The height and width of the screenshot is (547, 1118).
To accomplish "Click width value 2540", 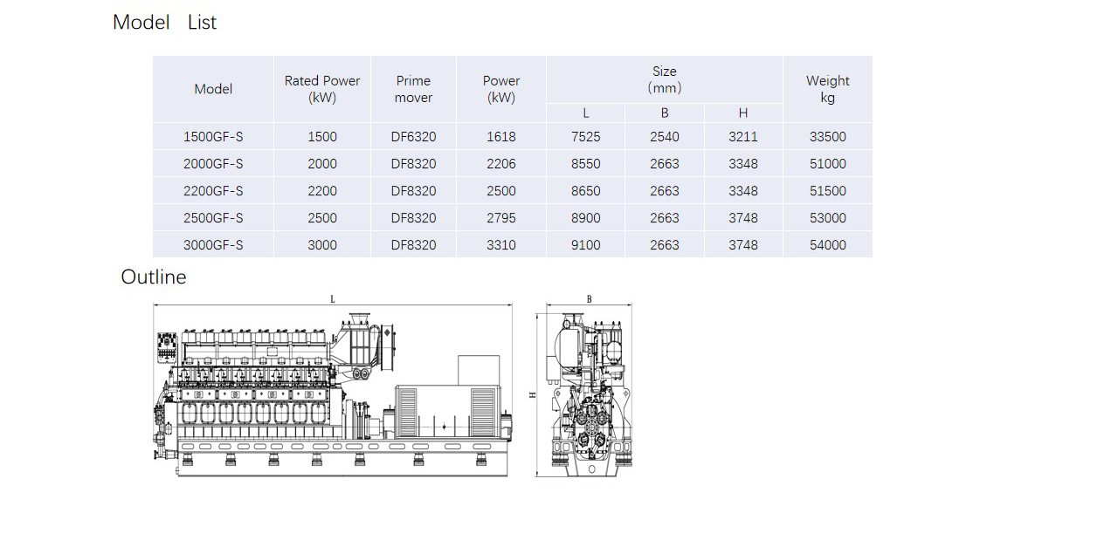I will (x=665, y=136).
